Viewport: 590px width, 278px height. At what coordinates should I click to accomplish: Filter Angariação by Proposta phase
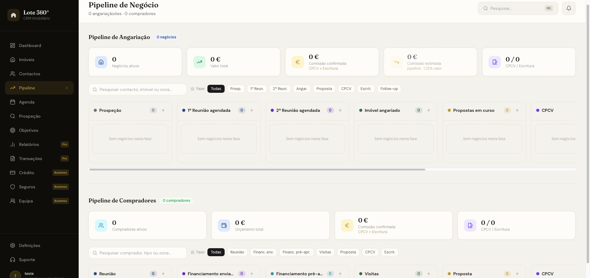tap(324, 89)
